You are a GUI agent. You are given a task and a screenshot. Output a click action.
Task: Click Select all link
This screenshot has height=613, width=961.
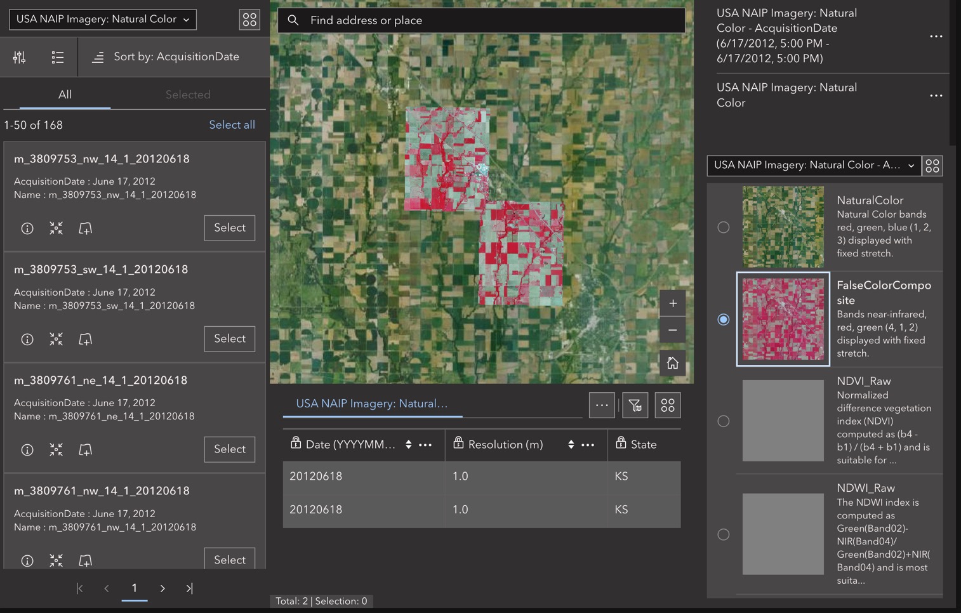[232, 124]
